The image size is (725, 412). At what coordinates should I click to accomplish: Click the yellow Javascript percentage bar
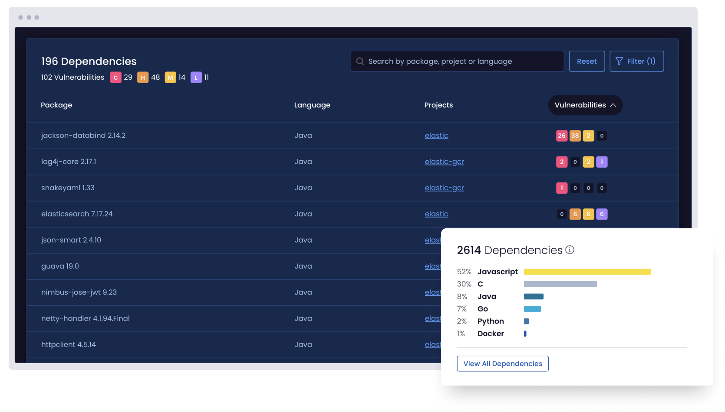coord(587,272)
